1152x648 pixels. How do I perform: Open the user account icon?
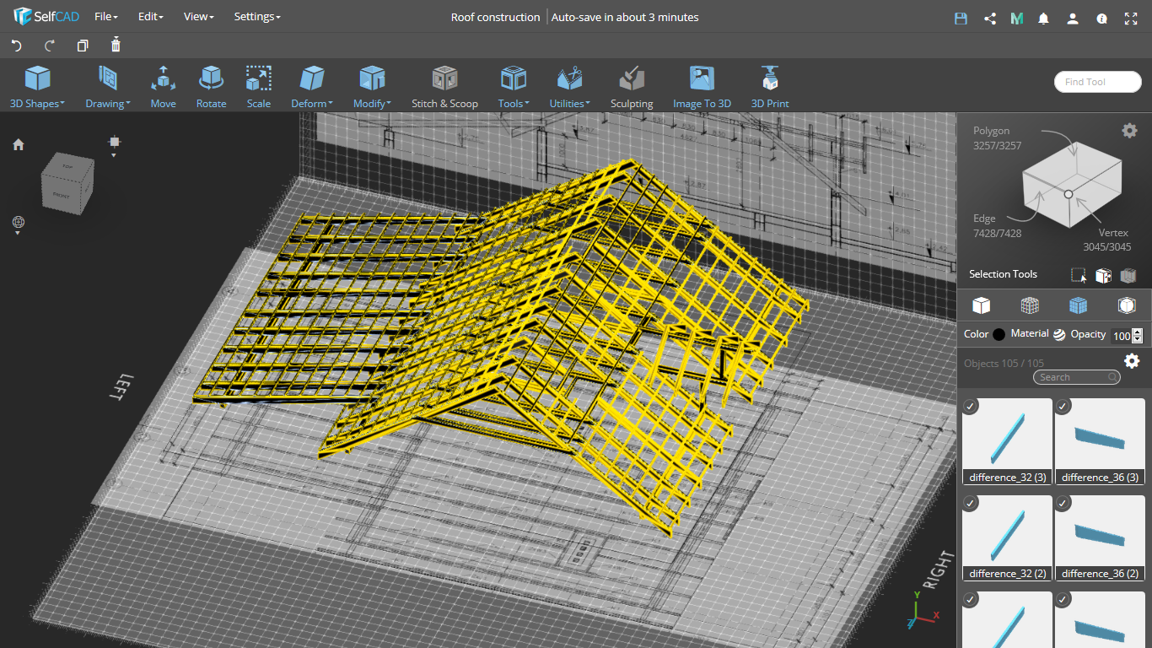[x=1073, y=18]
